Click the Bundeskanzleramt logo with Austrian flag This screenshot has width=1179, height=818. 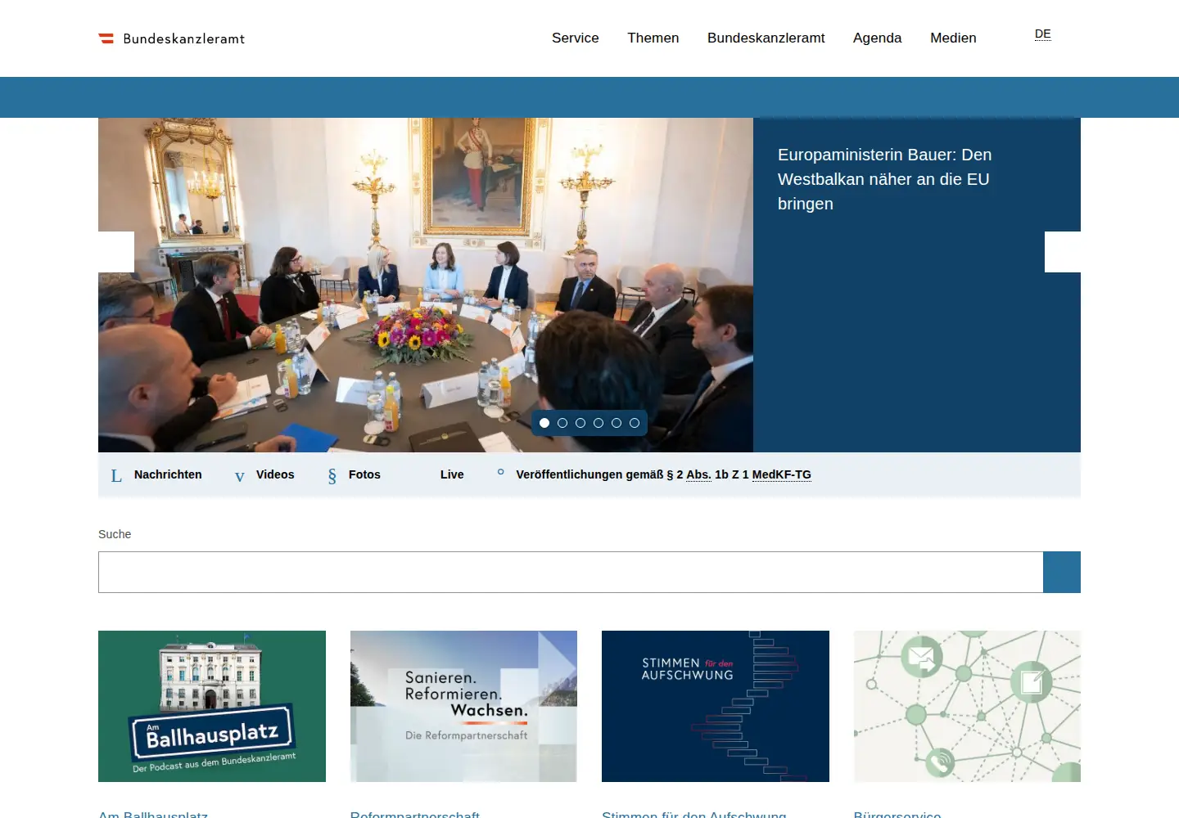[x=172, y=38]
